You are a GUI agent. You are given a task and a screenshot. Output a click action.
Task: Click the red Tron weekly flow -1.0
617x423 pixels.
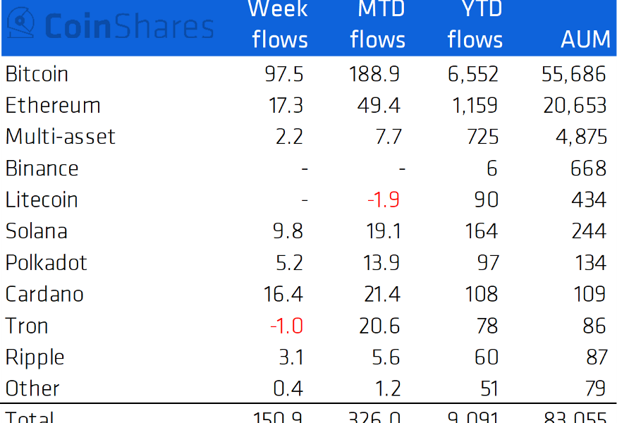pos(286,326)
